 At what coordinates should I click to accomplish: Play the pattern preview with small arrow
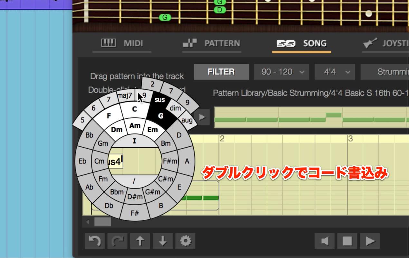(x=203, y=117)
